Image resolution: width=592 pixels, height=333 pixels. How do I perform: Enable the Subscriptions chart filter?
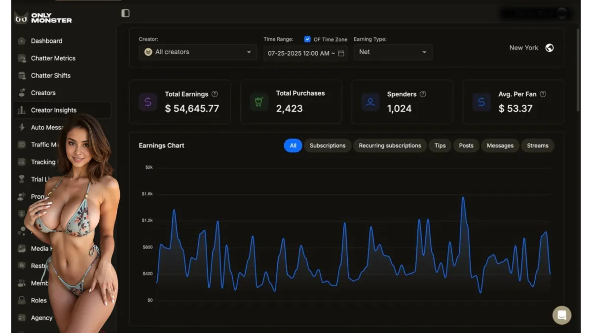click(x=327, y=146)
